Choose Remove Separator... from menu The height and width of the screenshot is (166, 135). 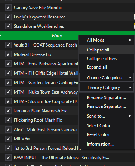coord(106,106)
